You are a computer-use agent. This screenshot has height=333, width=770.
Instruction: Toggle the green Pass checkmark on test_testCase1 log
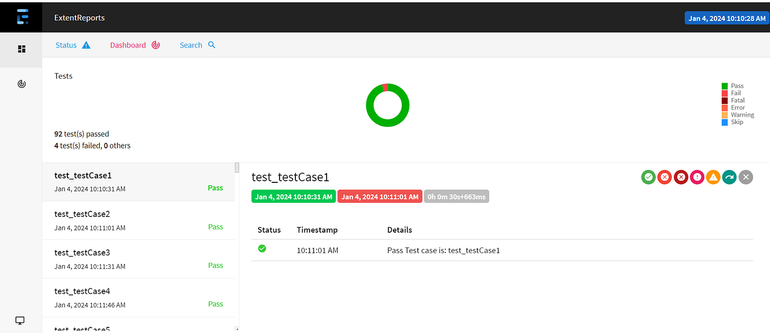(262, 248)
